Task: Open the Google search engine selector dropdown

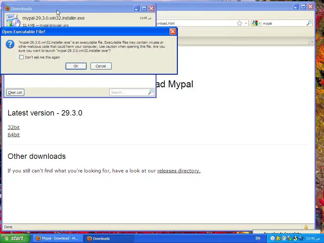Action: [x=256, y=23]
